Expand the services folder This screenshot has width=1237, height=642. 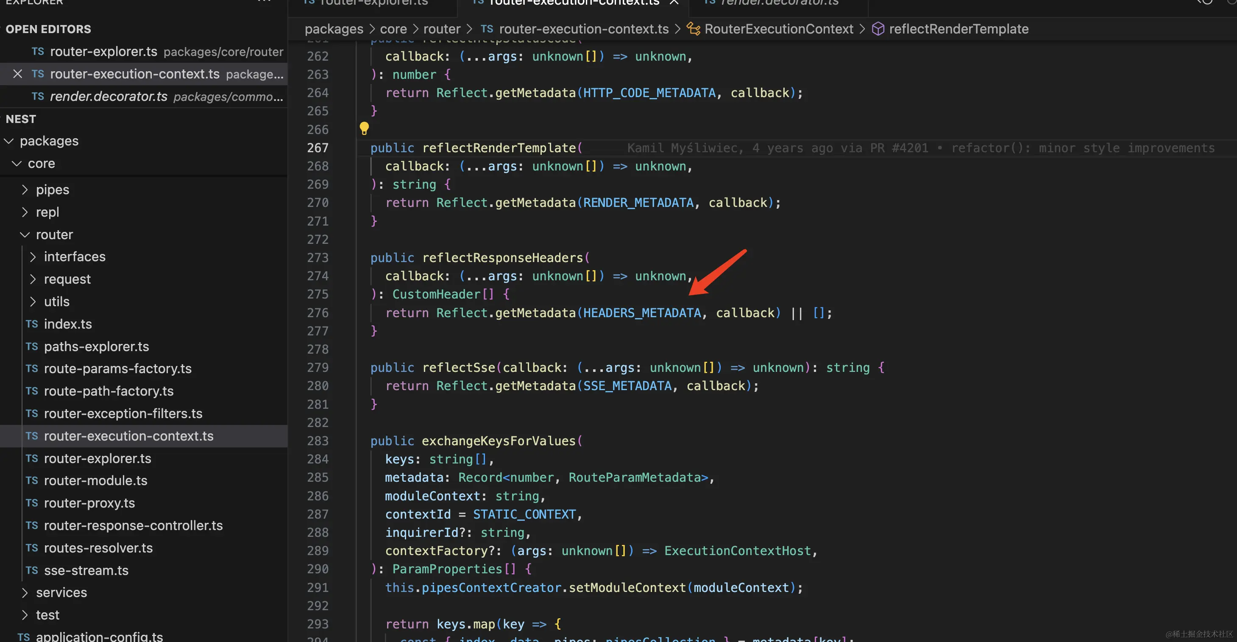coord(25,592)
